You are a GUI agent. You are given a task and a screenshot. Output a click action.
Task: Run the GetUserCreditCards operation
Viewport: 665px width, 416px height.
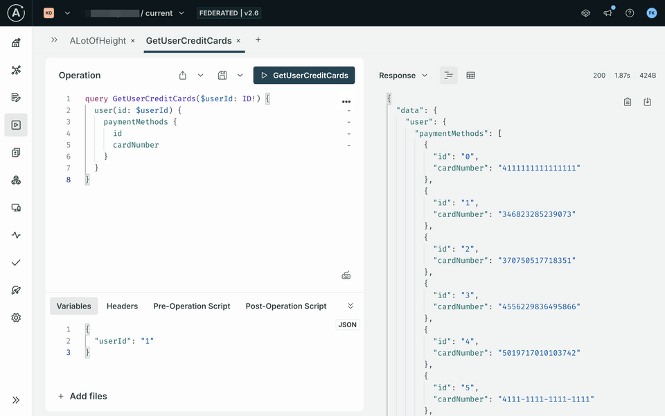point(304,75)
